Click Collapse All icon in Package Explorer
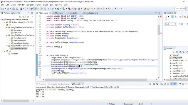Screen dimensions: 188x105 click(20, 17)
